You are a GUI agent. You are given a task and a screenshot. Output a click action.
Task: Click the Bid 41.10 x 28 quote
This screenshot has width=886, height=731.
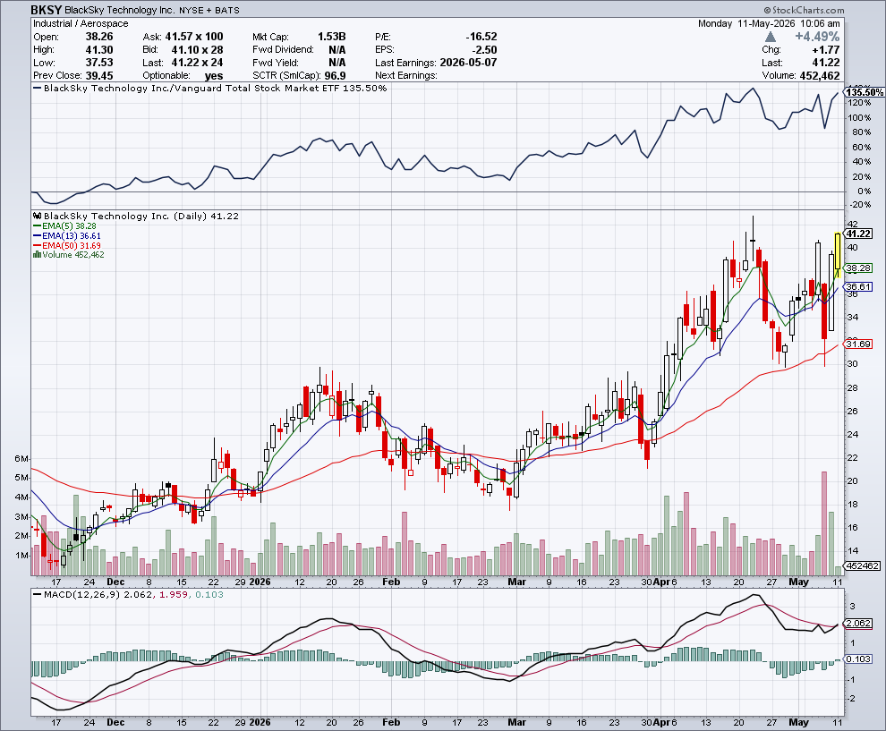[x=197, y=50]
